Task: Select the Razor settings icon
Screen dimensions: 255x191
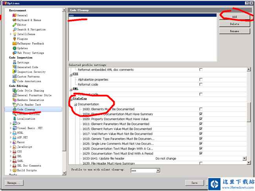Action: point(15,142)
